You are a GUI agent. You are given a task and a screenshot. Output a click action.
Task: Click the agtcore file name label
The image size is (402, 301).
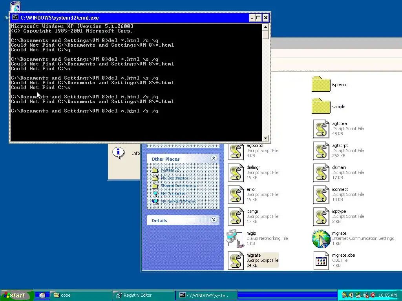(x=340, y=123)
